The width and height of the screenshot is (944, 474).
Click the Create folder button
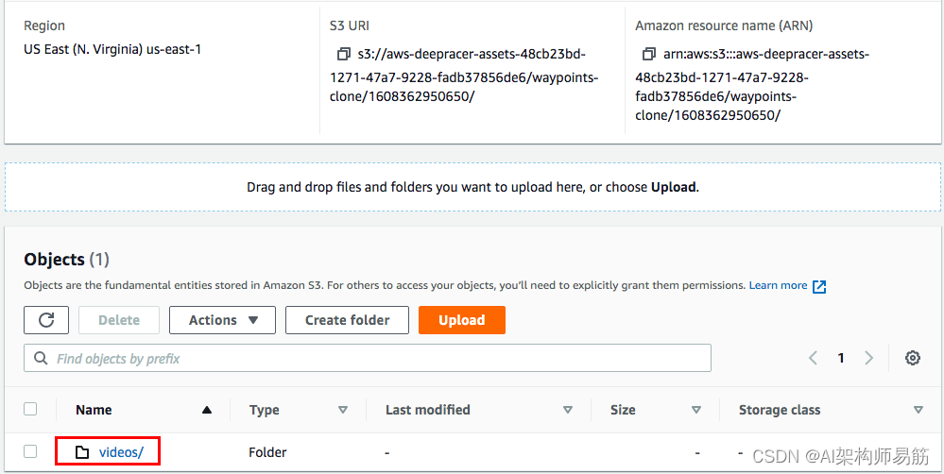(347, 320)
